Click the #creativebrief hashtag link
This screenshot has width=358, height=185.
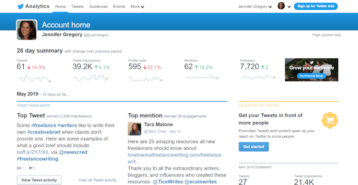pos(44,132)
